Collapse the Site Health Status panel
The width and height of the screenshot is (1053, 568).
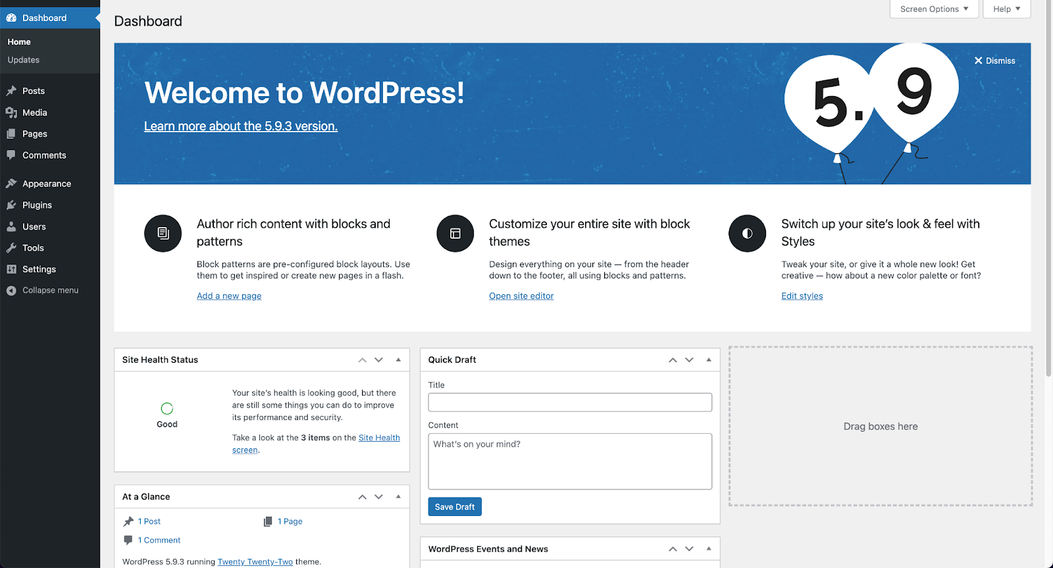tap(398, 360)
